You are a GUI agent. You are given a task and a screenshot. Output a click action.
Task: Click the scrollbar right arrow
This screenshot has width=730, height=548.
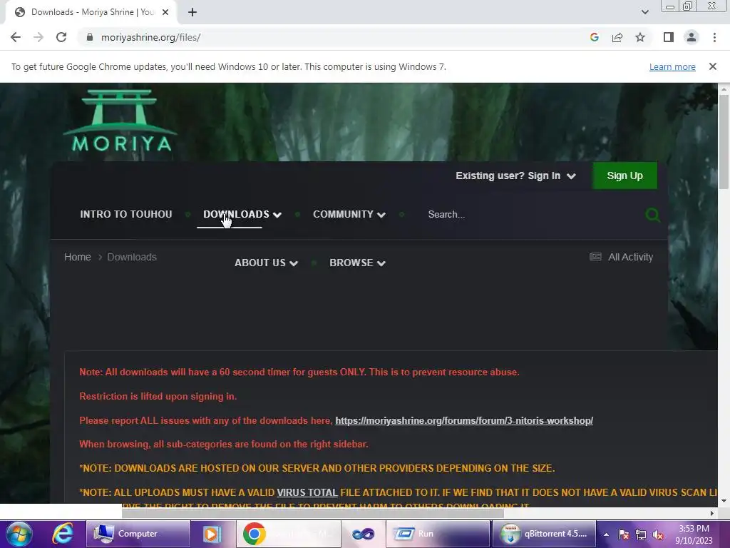(712, 513)
